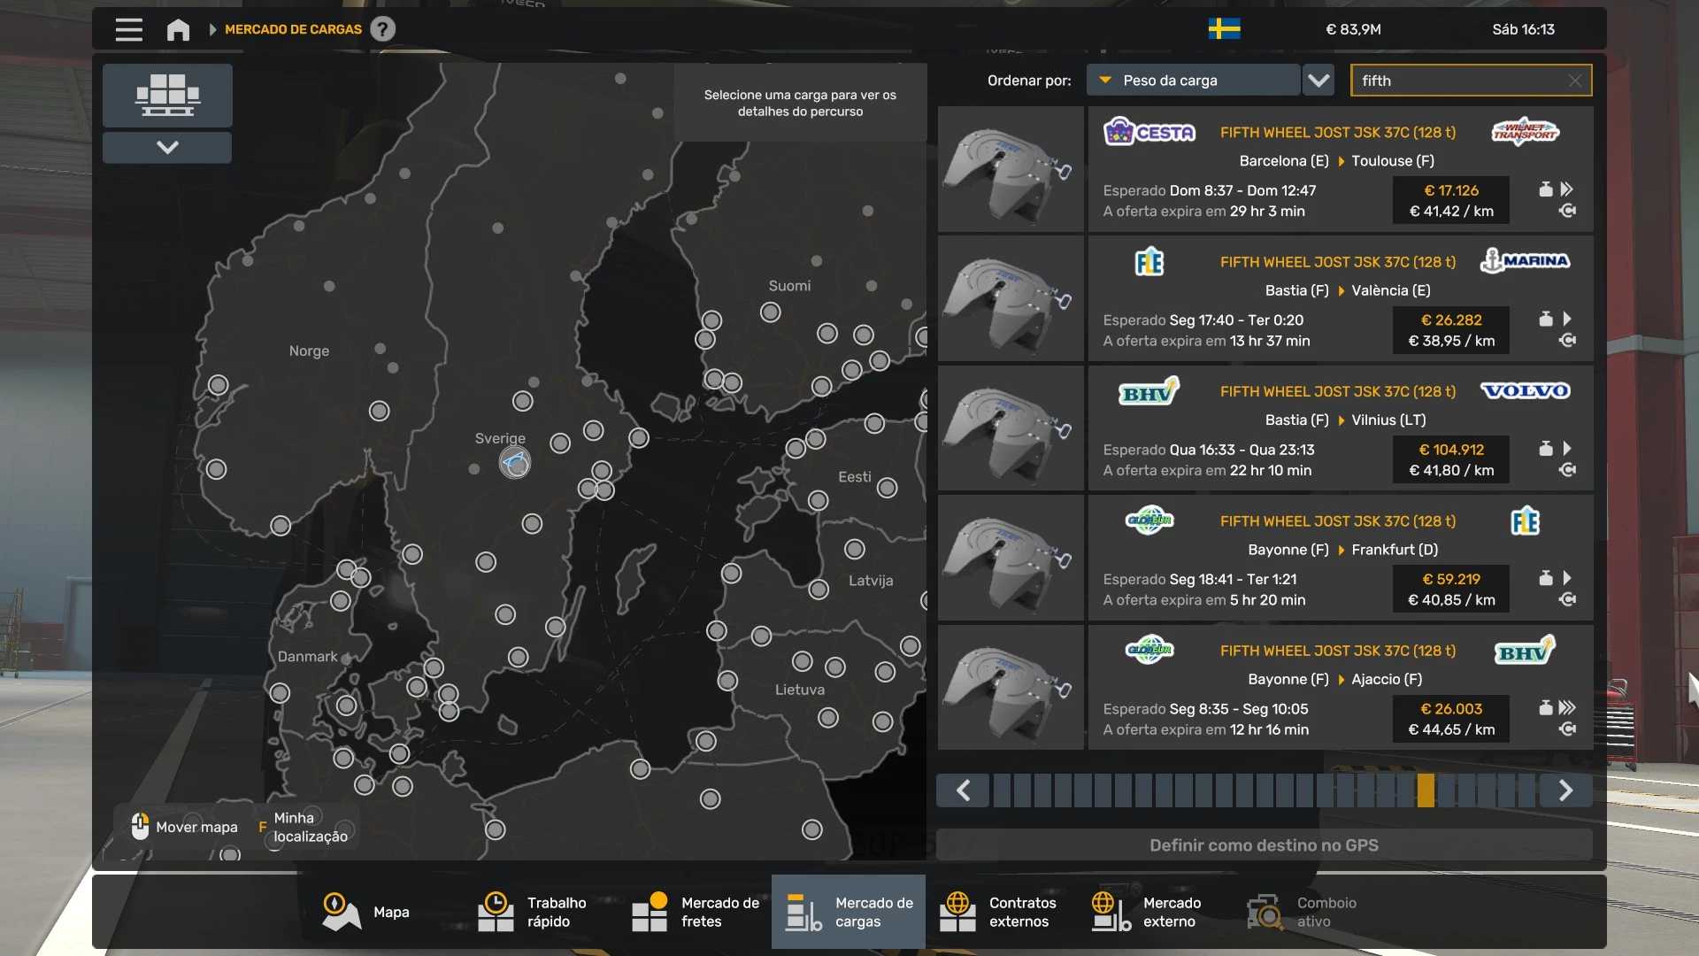Image resolution: width=1699 pixels, height=956 pixels.
Task: Open the help question mark
Action: click(x=382, y=29)
